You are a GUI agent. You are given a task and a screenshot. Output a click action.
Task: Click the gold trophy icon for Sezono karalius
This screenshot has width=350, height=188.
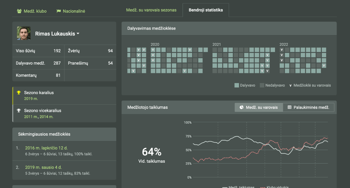[x=19, y=93]
